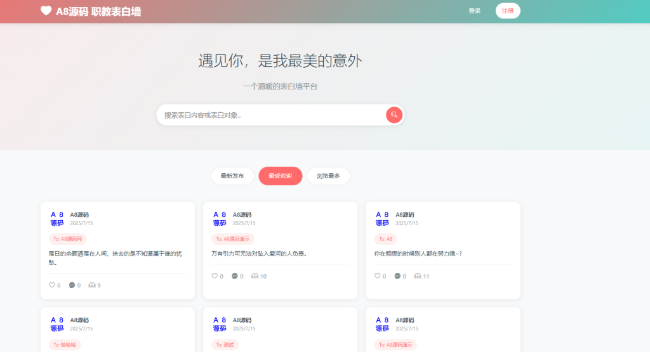The image size is (650, 352).
Task: Click the 注册 register button
Action: click(508, 11)
